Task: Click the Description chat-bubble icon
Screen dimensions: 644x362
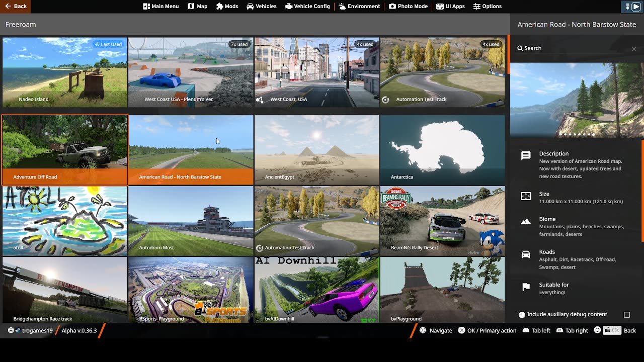Action: coord(526,156)
